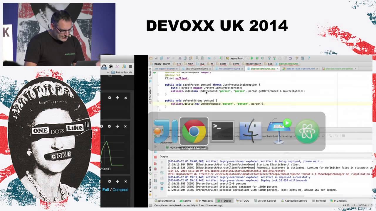
Task: Open settings gear on chart panel
Action: 109,126
